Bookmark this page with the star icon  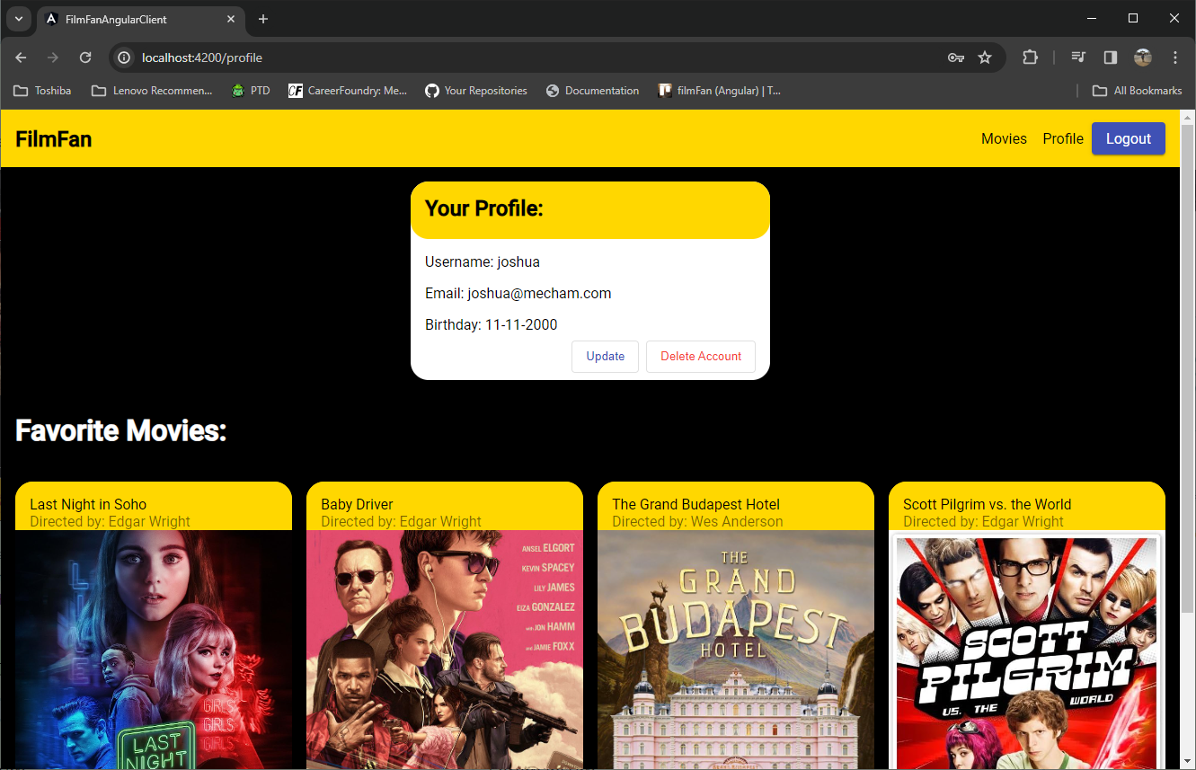coord(985,58)
